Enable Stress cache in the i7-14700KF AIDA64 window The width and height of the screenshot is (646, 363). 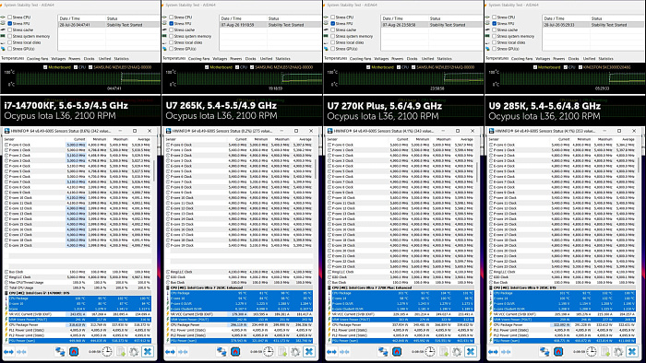click(x=9, y=30)
